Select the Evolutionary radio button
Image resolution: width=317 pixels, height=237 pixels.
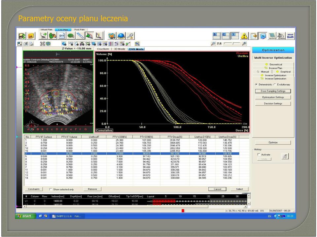(275, 84)
